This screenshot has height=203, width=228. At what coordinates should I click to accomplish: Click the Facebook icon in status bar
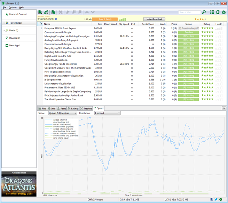tap(212, 200)
